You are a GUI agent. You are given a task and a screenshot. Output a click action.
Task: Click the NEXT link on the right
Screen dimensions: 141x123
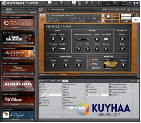(x=137, y=20)
